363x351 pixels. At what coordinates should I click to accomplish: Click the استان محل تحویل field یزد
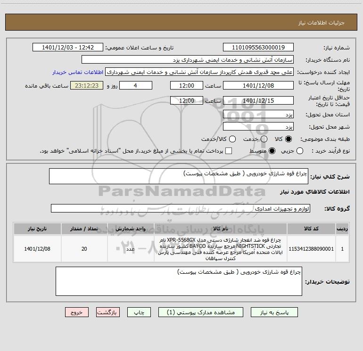pyautogui.click(x=258, y=114)
